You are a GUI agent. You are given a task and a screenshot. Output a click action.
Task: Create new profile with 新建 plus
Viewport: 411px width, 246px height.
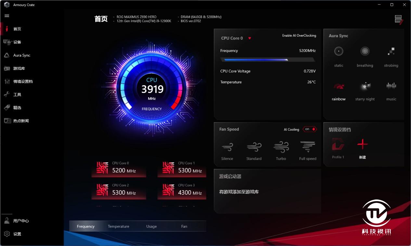coord(362,148)
